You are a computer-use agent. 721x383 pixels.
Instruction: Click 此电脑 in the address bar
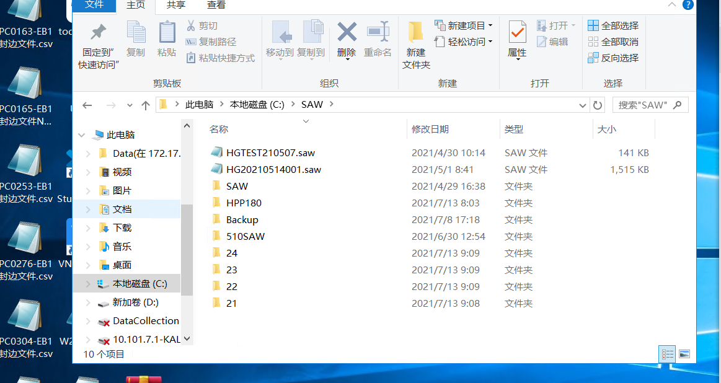pyautogui.click(x=199, y=105)
